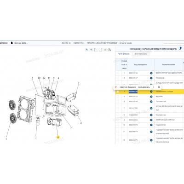This screenshot has height=184, width=184.
Task: Click the Гидромотор part name
Action: [161, 125]
